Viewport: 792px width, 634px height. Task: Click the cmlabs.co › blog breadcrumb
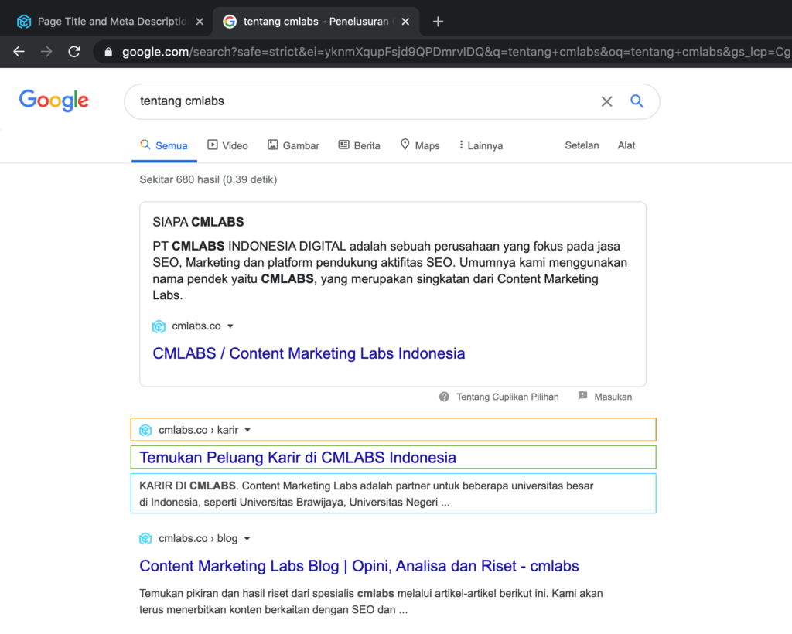pyautogui.click(x=198, y=539)
